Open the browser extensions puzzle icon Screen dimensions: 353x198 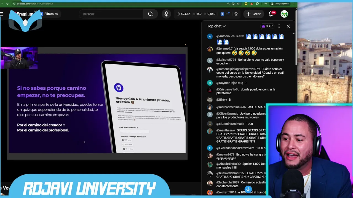click(x=257, y=4)
